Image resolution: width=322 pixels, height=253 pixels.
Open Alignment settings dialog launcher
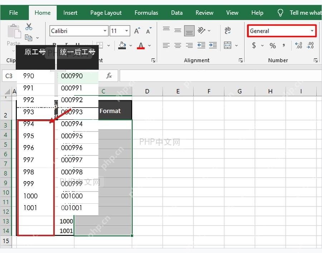tap(241, 60)
